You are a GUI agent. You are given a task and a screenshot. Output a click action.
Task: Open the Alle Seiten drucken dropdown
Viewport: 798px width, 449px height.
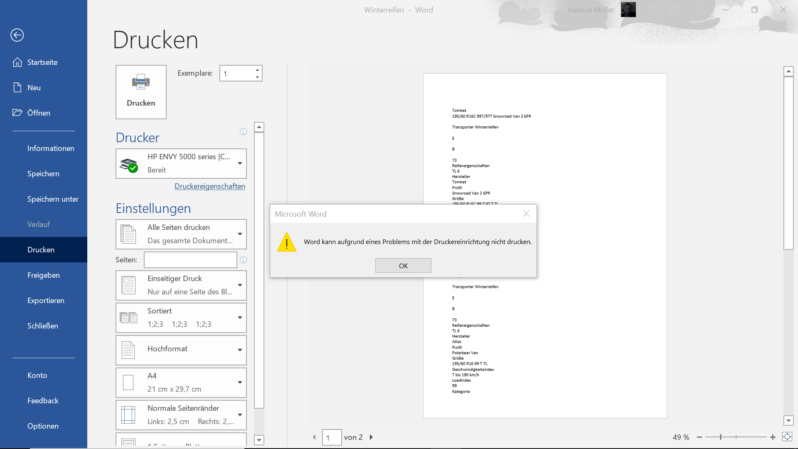pos(240,234)
